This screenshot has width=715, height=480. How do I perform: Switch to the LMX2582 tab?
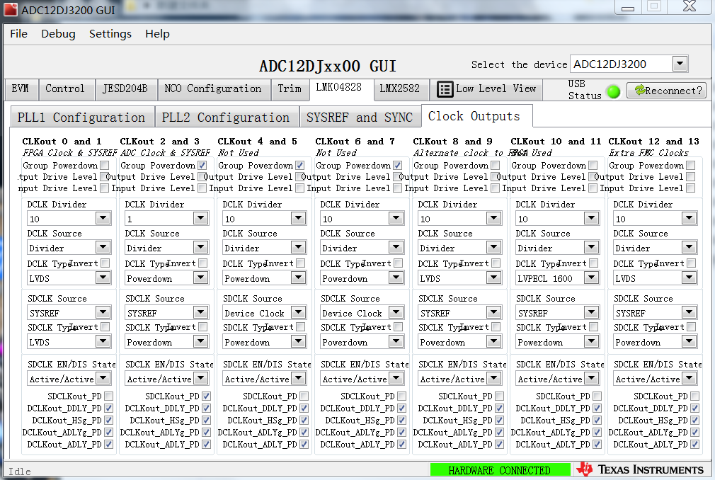pos(400,89)
